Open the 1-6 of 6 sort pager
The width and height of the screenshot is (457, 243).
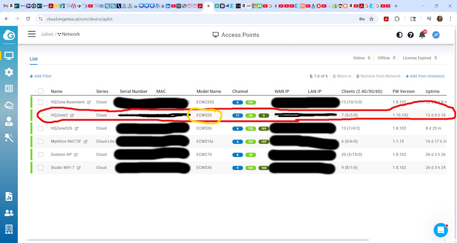pos(319,76)
